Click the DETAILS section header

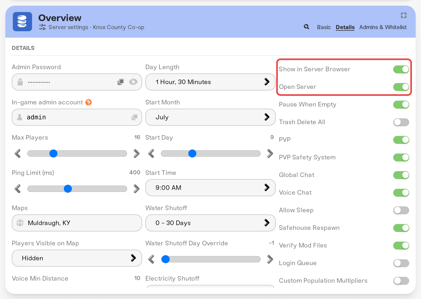tap(23, 48)
